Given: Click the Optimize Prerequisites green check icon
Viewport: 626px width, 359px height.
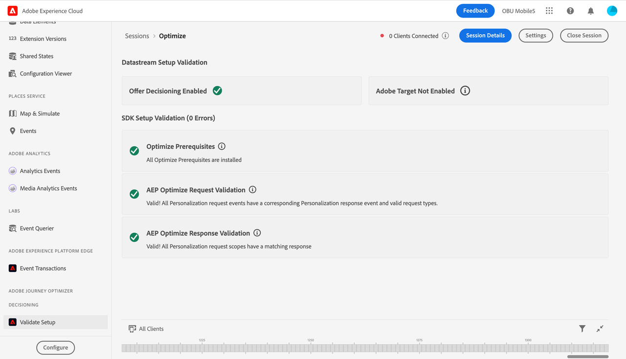Looking at the screenshot, I should [134, 151].
